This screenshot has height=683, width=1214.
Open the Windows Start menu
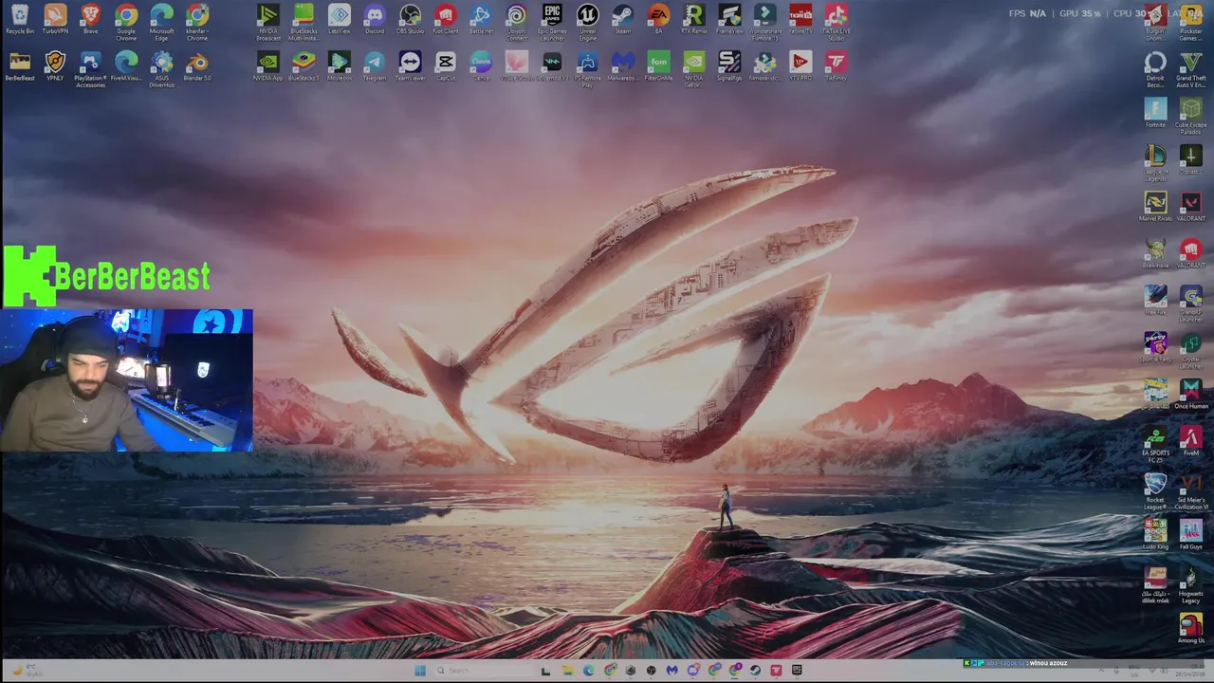tap(420, 671)
